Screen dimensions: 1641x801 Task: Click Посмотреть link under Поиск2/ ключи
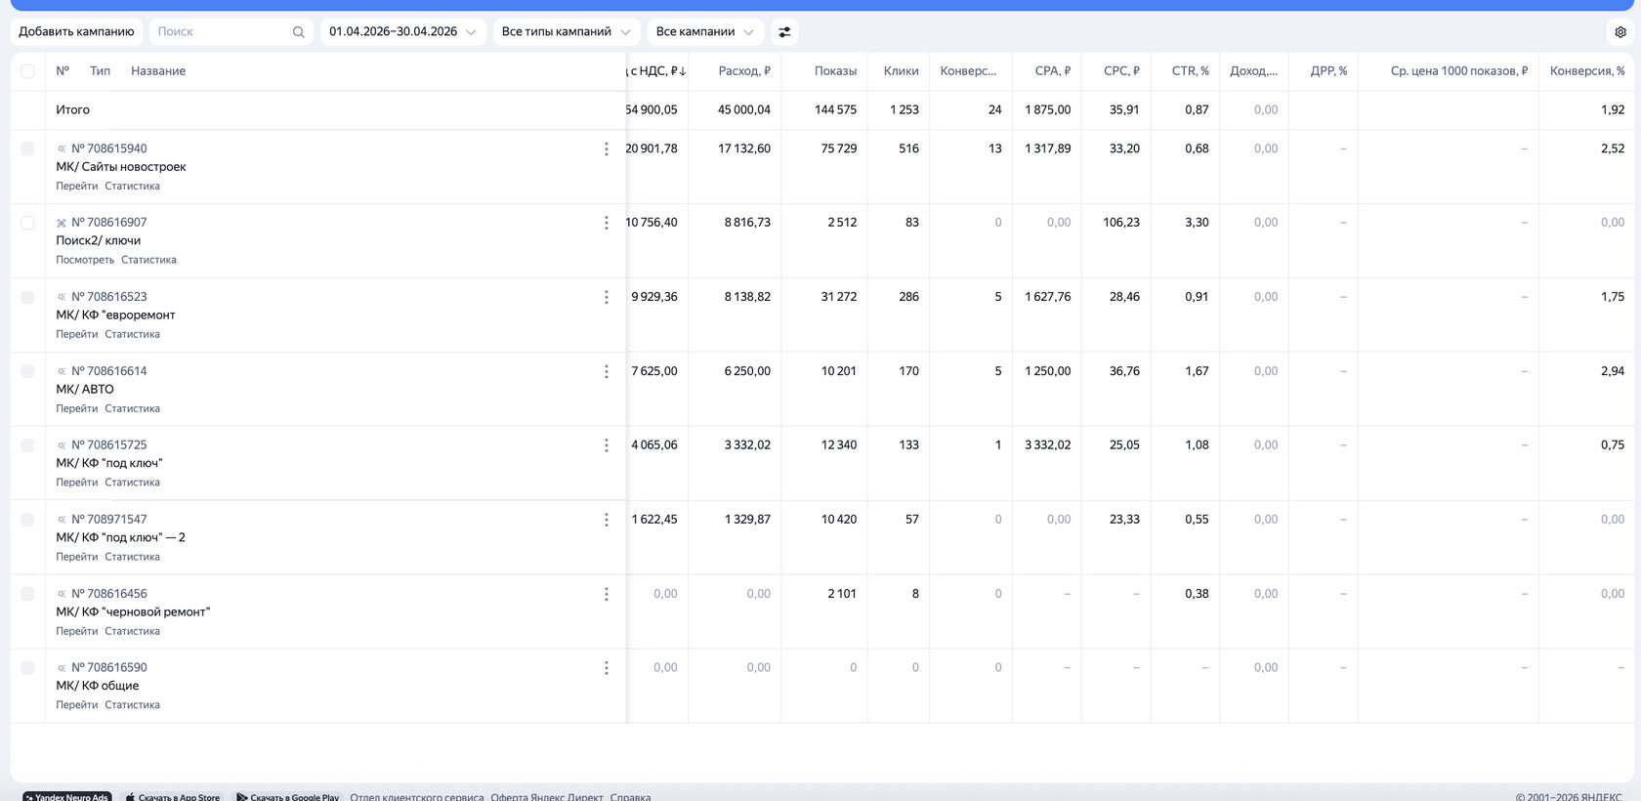coord(85,260)
